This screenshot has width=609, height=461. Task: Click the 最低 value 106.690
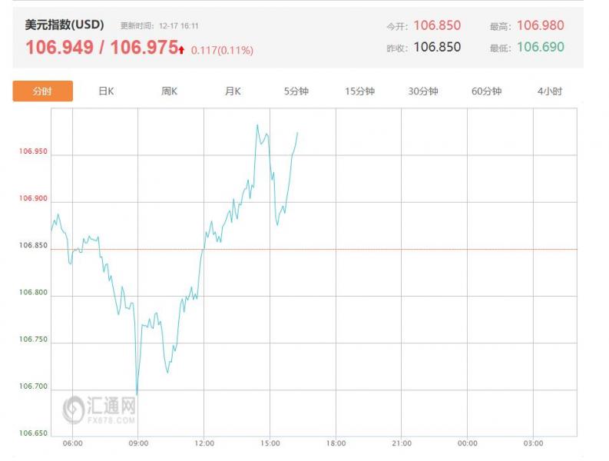click(541, 47)
